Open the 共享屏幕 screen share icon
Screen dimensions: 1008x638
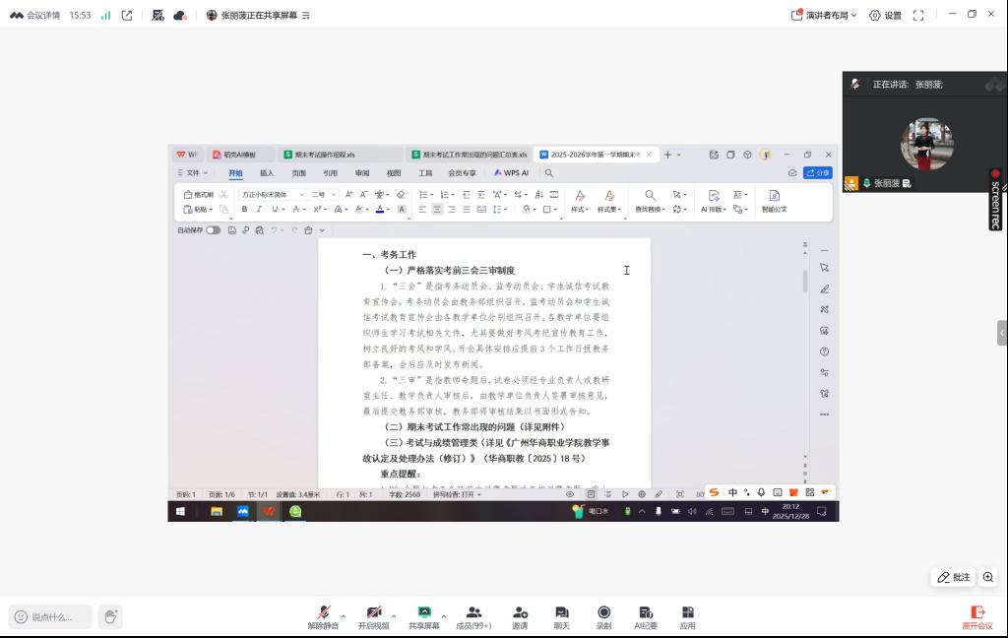424,614
